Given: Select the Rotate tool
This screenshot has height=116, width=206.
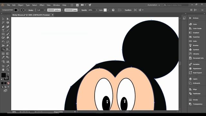Looking at the screenshot, I should point(3,42).
